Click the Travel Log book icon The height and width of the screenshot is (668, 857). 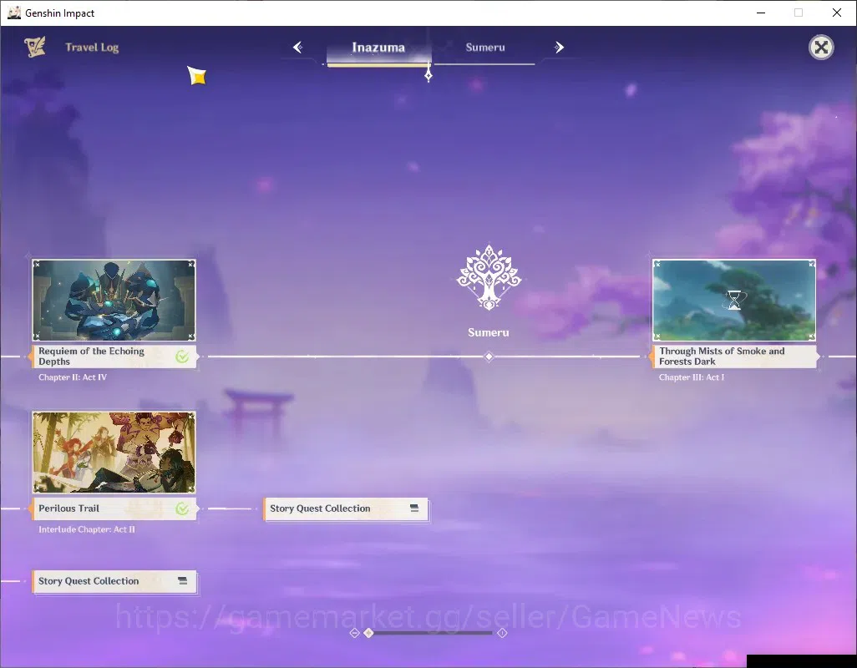tap(35, 47)
